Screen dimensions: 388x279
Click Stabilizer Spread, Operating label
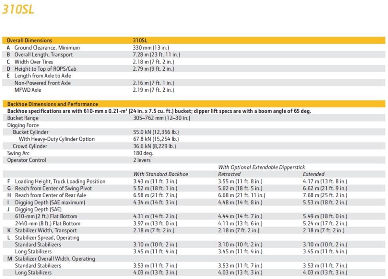pos(47,238)
